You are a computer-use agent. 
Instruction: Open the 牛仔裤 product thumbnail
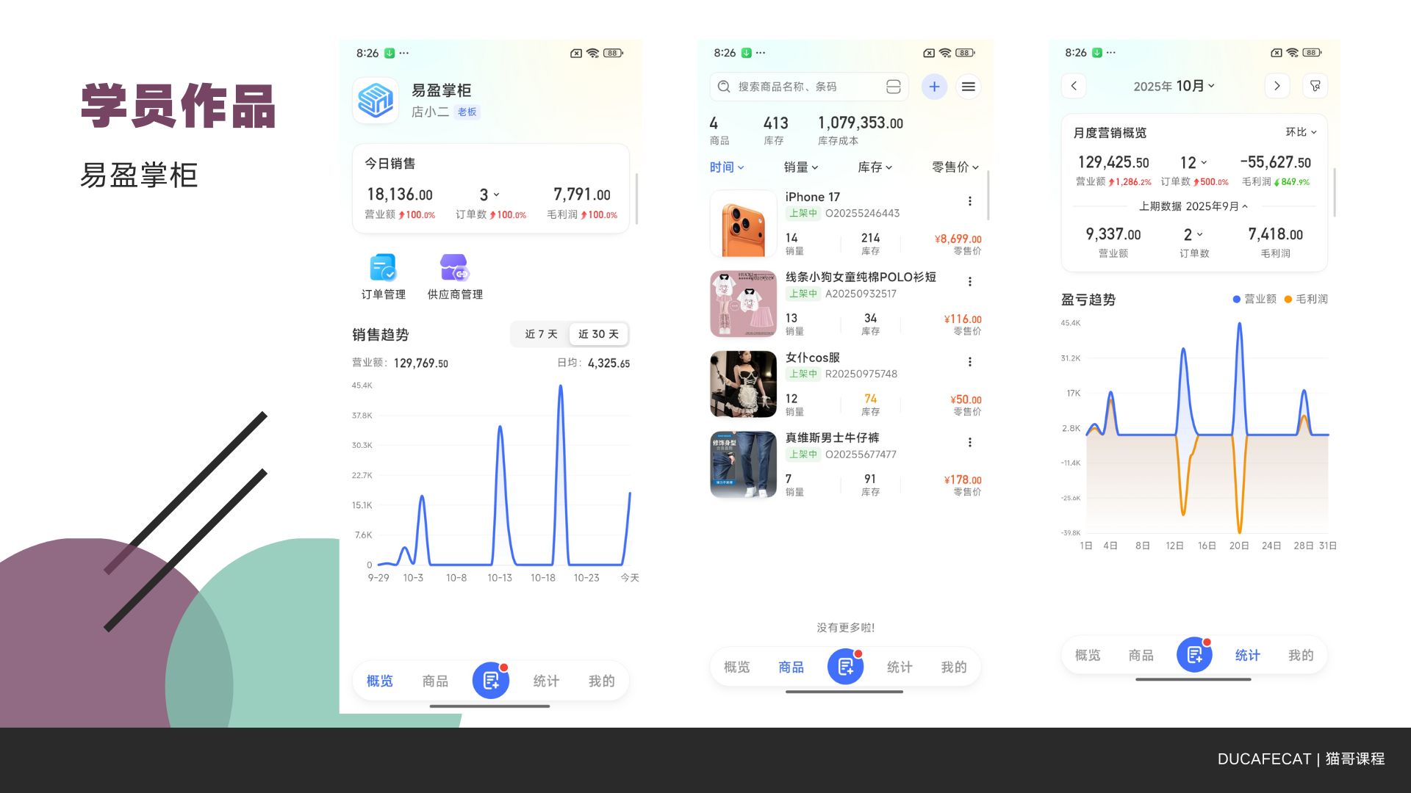(743, 465)
